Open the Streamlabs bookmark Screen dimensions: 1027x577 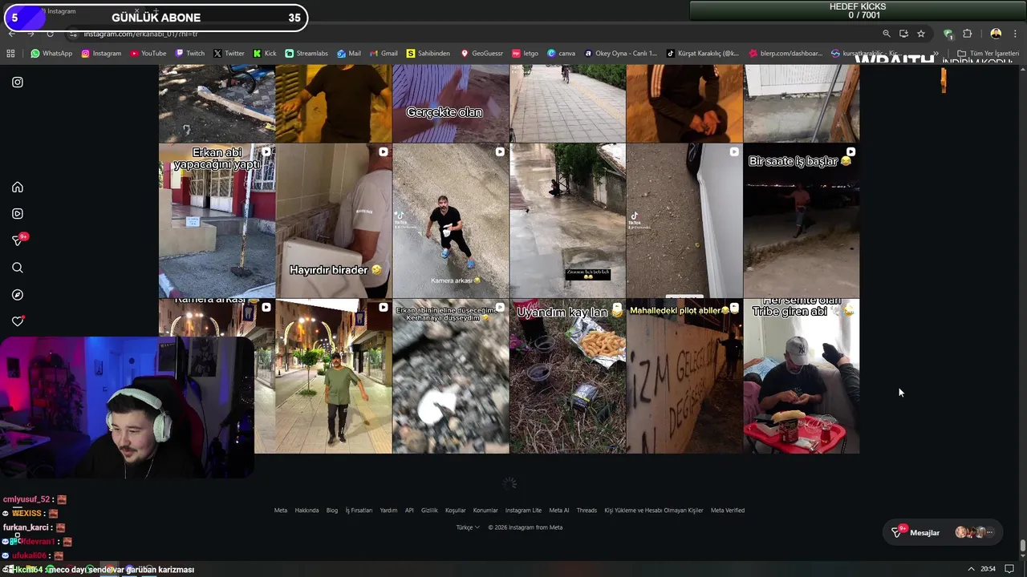(306, 54)
